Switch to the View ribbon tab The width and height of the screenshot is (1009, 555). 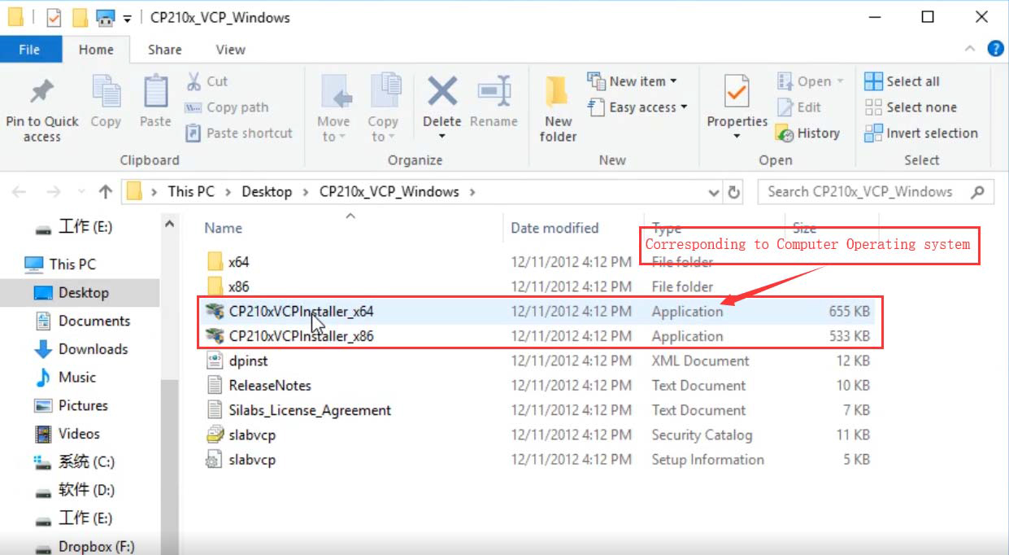point(230,50)
